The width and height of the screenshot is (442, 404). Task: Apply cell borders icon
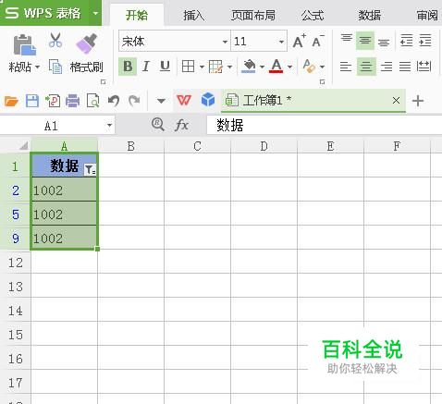pos(188,67)
